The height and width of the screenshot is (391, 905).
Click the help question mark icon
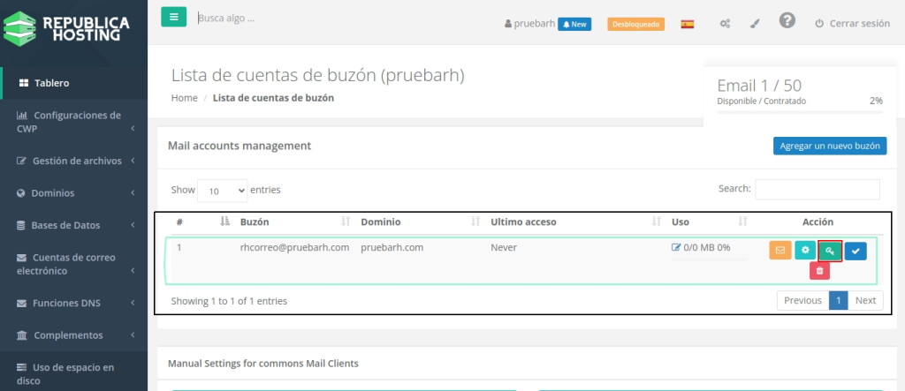pyautogui.click(x=787, y=21)
